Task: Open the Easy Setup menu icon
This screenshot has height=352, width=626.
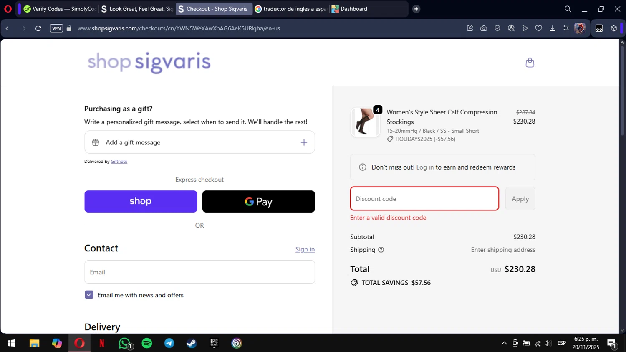Action: (x=566, y=28)
